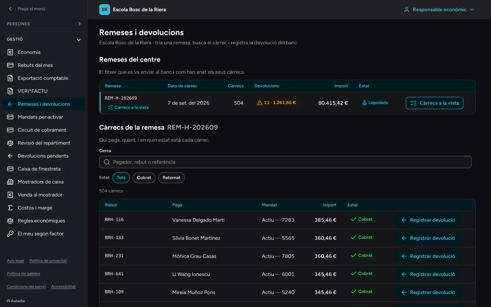491x307 pixels.
Task: Open Revisió del repartiment scales icon
Action: (10, 143)
